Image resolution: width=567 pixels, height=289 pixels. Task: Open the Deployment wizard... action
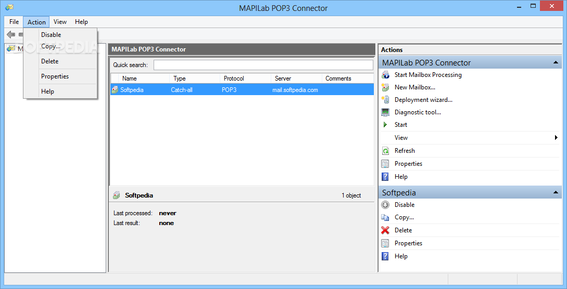(x=423, y=100)
